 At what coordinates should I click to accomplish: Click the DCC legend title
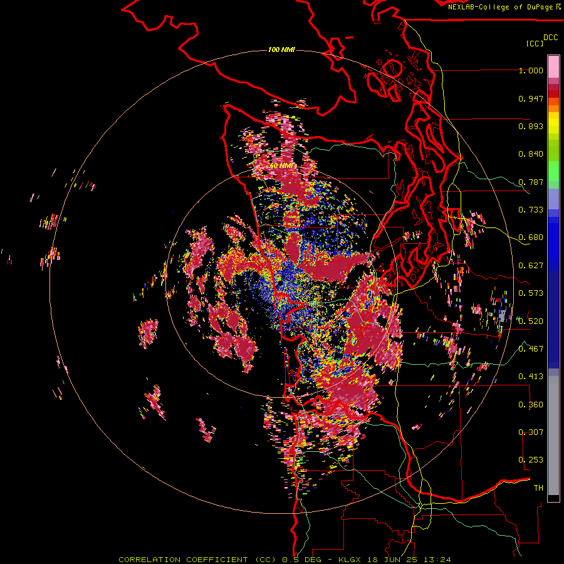pyautogui.click(x=551, y=38)
